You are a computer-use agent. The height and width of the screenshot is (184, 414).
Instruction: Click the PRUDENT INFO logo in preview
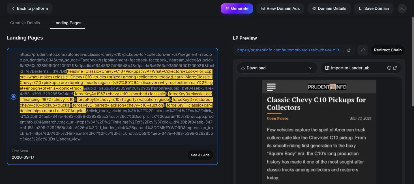(327, 87)
